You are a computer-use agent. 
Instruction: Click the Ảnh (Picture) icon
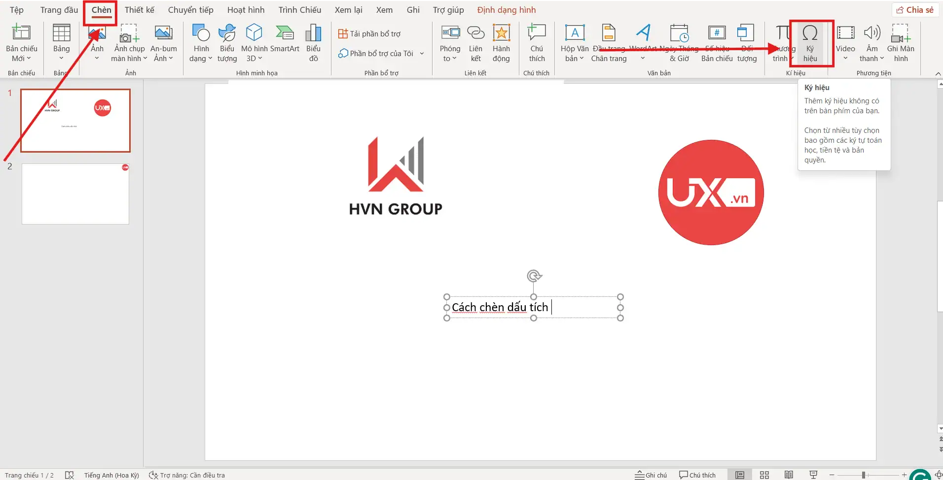97,33
